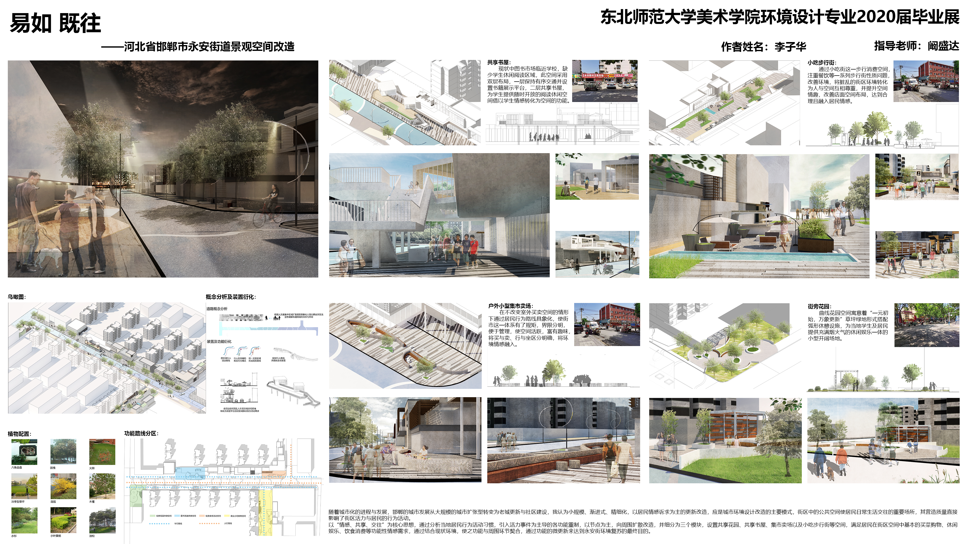Viewport: 967px width, 544px height.
Task: Click the 车行路线 legend label
Action: [x=178, y=523]
